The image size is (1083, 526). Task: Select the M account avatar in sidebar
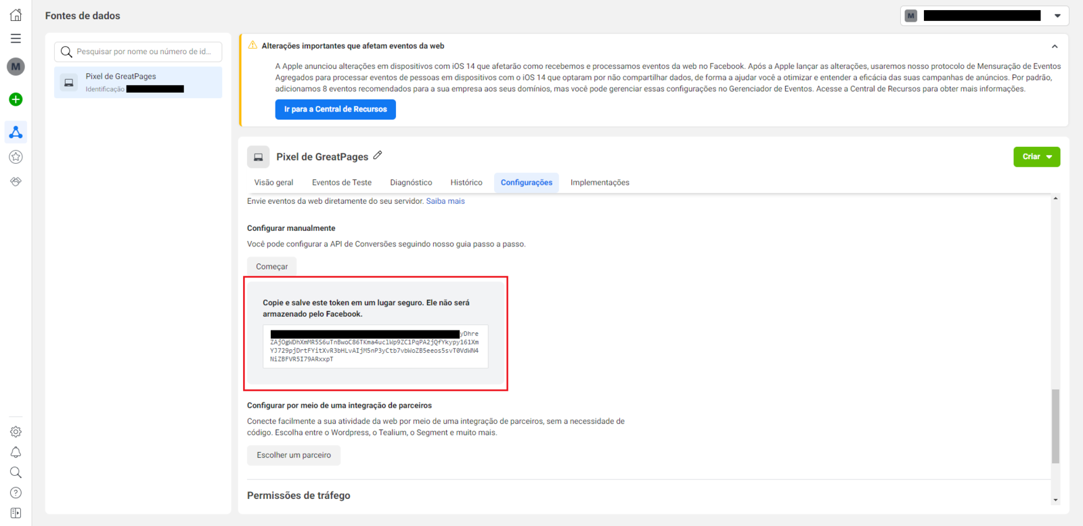click(16, 66)
